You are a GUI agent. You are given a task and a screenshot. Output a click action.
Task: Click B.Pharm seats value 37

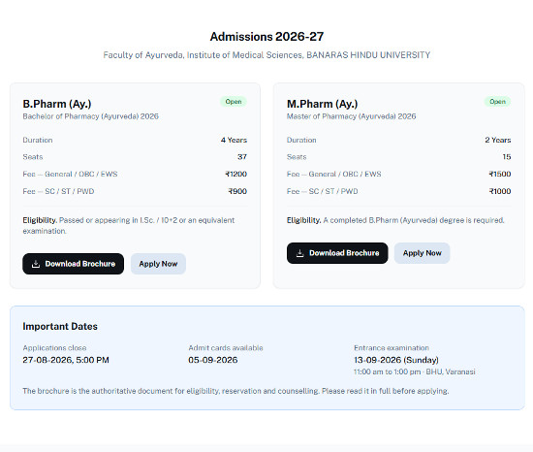coord(242,157)
